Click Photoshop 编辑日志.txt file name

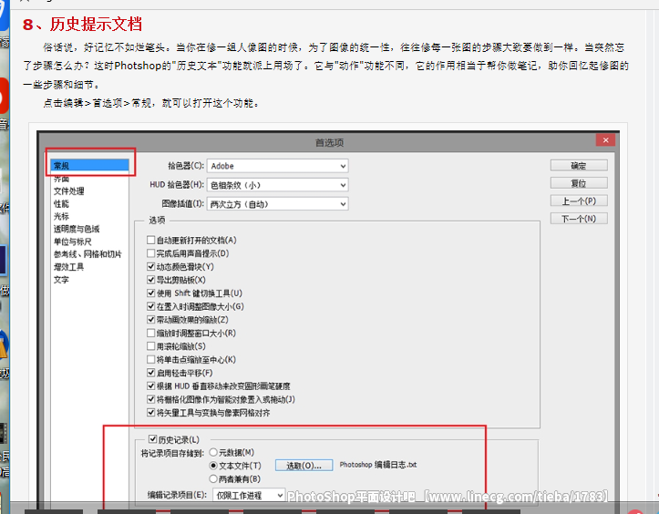378,465
